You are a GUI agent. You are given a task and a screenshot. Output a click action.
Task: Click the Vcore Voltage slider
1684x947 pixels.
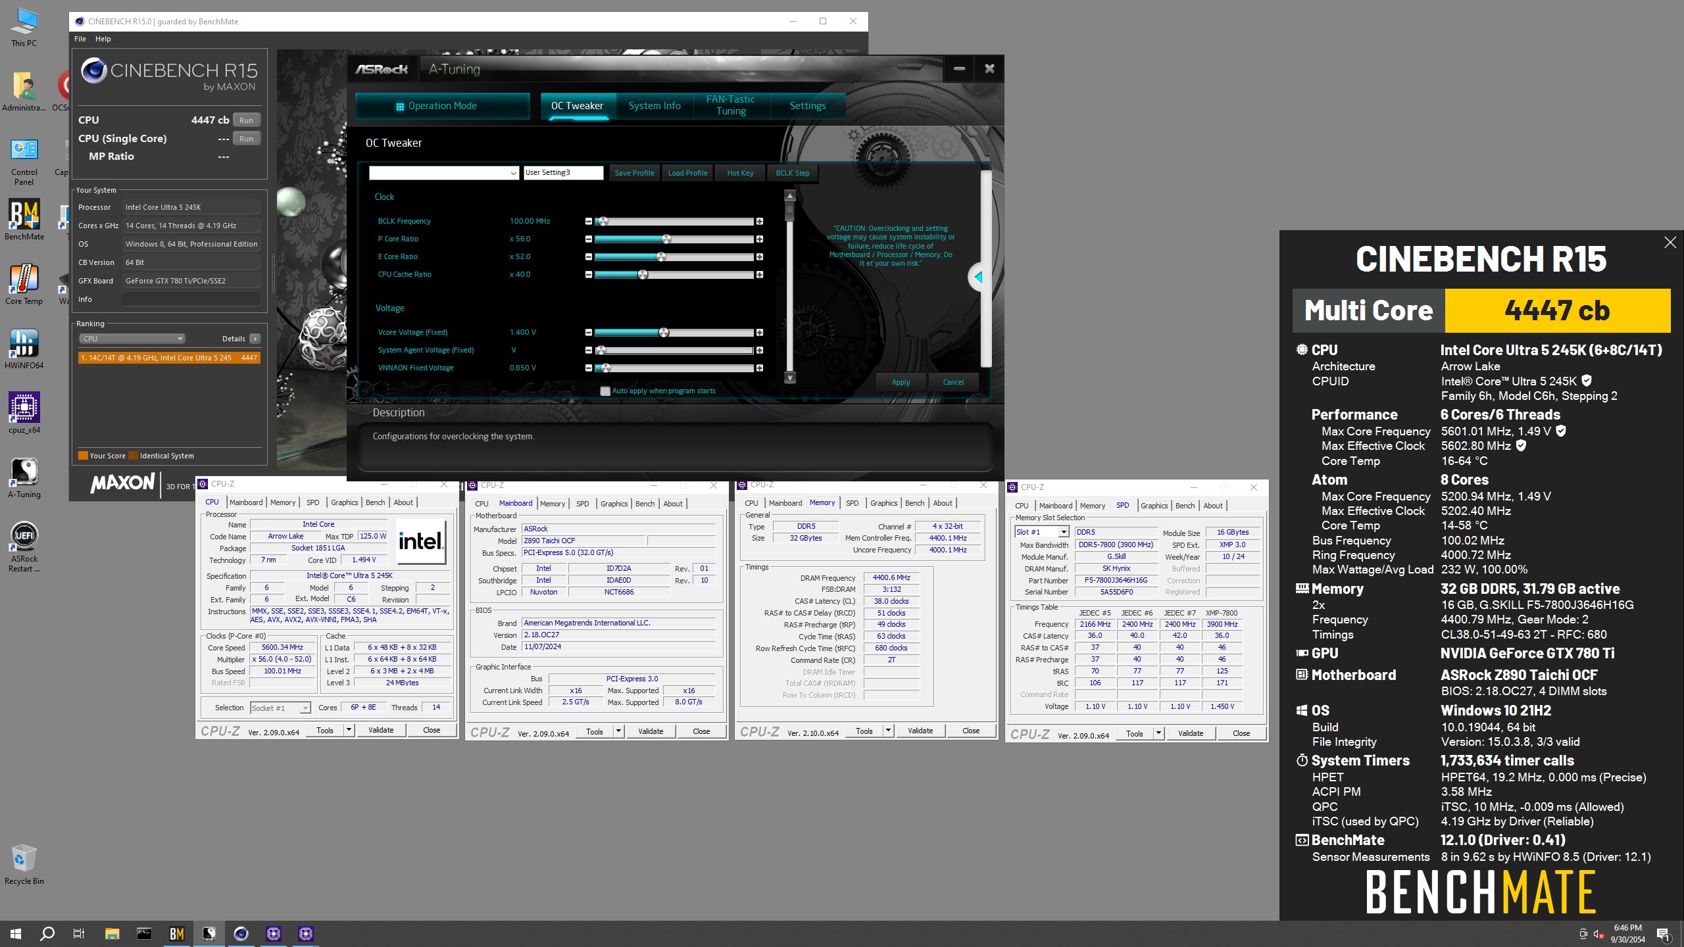pos(674,333)
